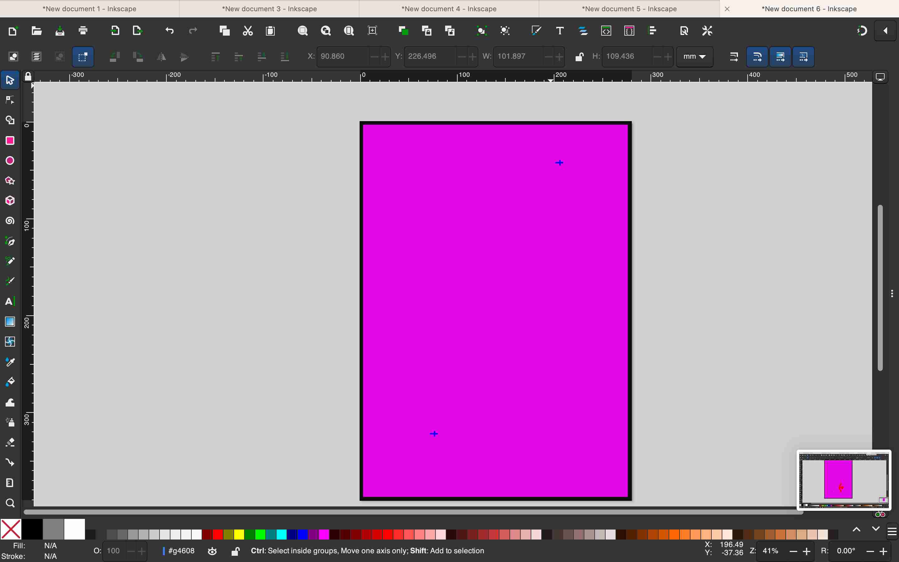Select the Spray tool
This screenshot has height=562, width=899.
[10, 423]
